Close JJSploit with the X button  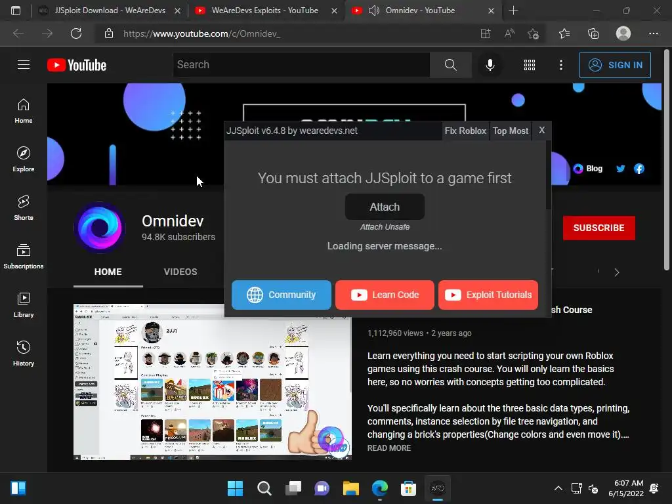point(541,131)
